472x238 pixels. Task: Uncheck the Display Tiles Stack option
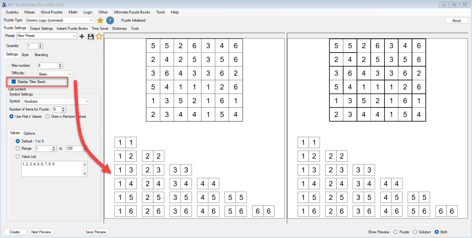click(x=13, y=81)
